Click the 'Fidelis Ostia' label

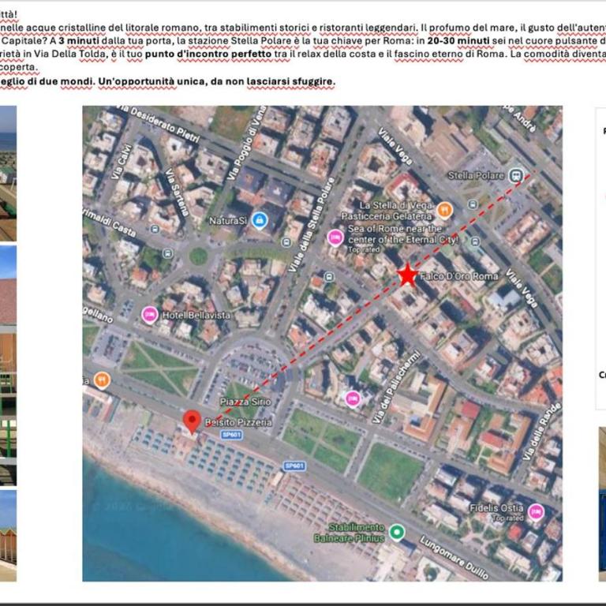click(496, 508)
